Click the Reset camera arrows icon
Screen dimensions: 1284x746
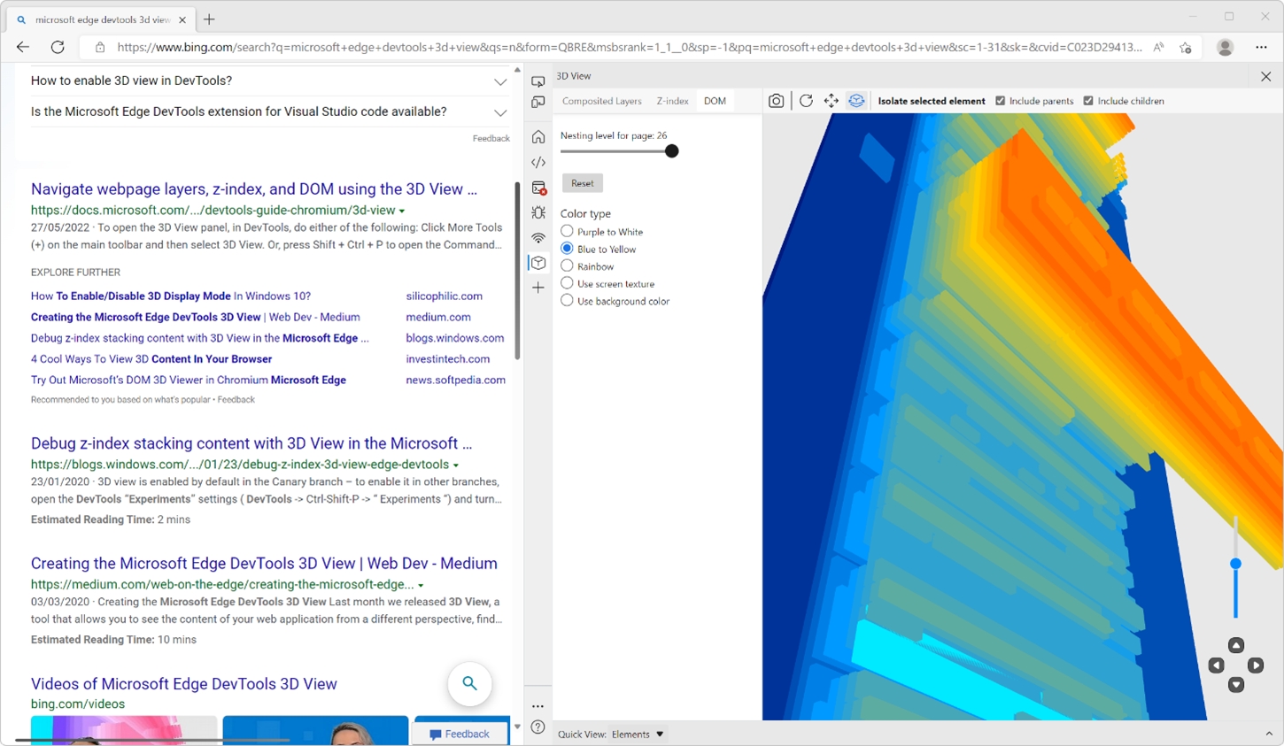(x=832, y=101)
